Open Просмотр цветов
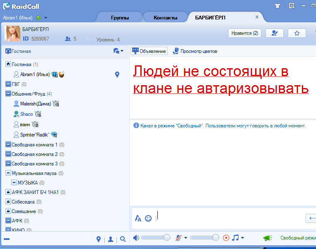The height and width of the screenshot is (249, 316). (x=195, y=51)
